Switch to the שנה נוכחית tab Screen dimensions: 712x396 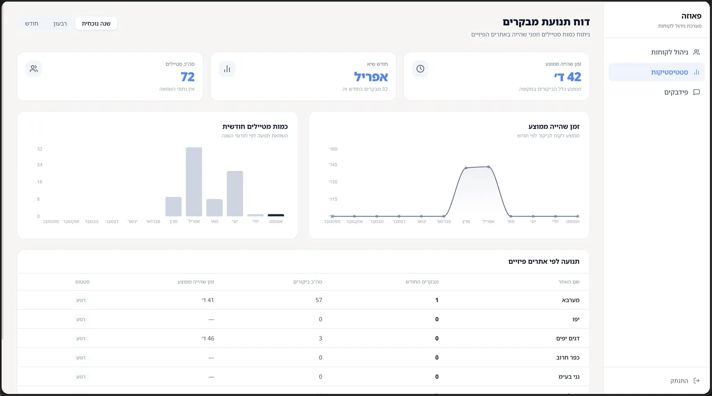96,24
